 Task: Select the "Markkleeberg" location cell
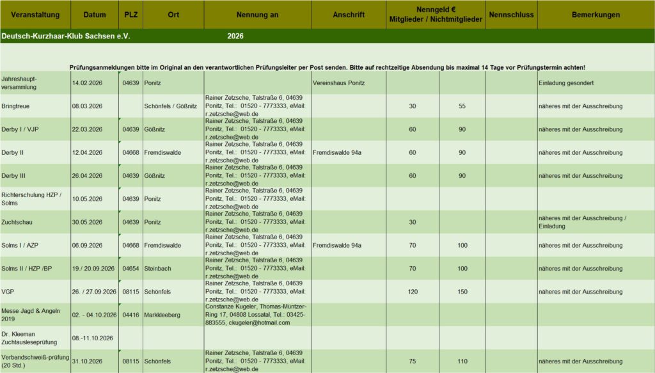[x=173, y=315]
